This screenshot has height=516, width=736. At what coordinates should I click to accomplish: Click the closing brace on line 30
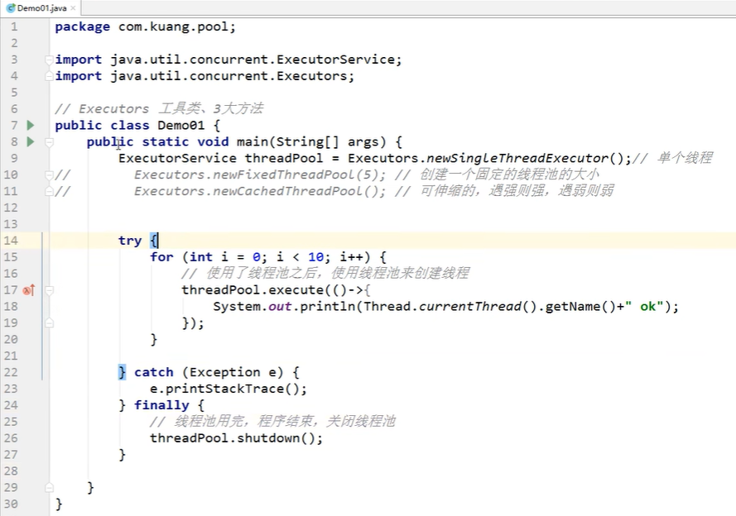point(59,504)
